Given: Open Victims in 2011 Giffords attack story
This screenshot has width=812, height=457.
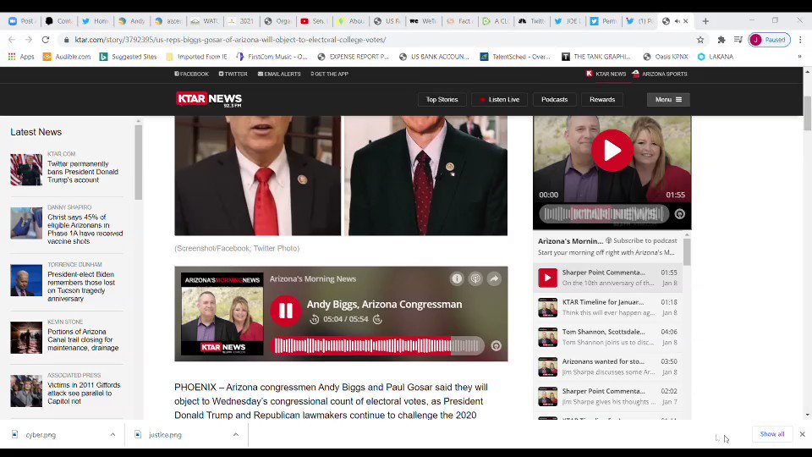Looking at the screenshot, I should coord(84,394).
